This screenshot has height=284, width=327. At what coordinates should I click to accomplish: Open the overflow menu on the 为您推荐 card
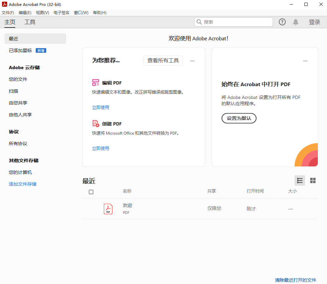(192, 61)
